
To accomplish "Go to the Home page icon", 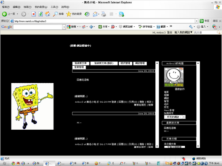I will tap(48, 14).
